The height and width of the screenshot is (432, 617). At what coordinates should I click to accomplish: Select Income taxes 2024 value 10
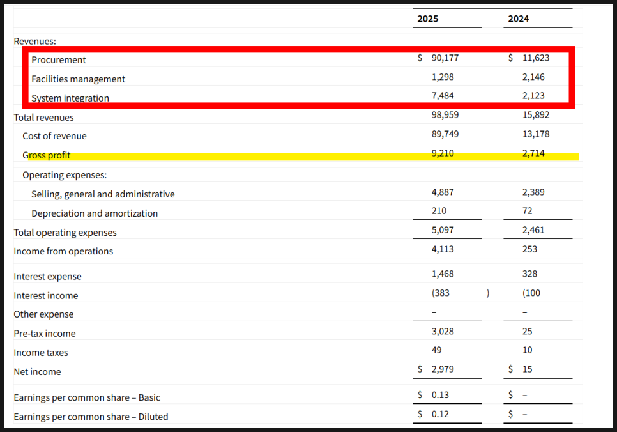pos(528,350)
